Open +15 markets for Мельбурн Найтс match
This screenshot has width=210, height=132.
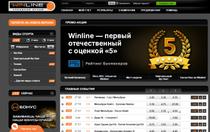pos(194,104)
